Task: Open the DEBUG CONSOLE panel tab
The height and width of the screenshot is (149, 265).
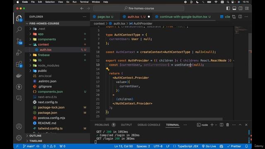Action: tap(149, 125)
